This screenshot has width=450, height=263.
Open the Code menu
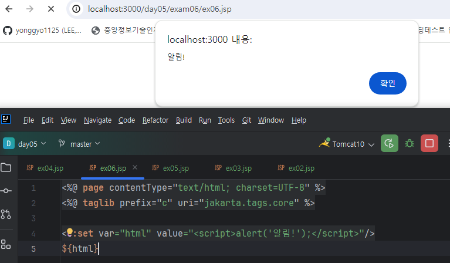pos(127,120)
